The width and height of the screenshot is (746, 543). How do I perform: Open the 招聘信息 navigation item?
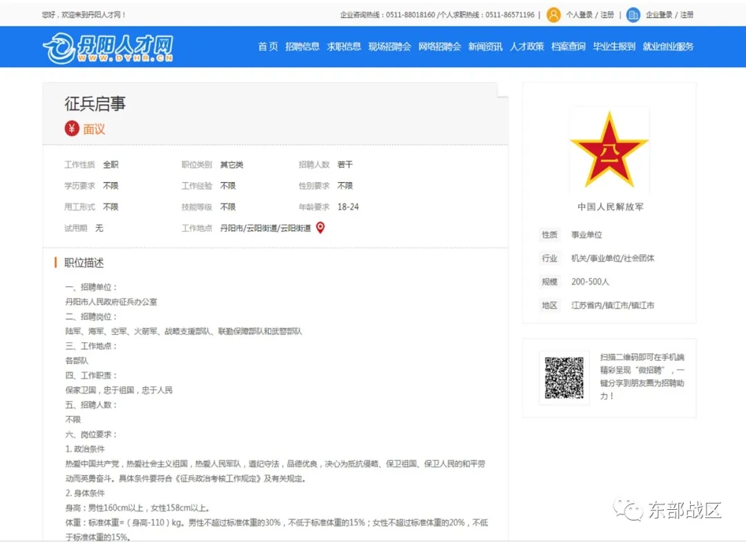tap(303, 47)
